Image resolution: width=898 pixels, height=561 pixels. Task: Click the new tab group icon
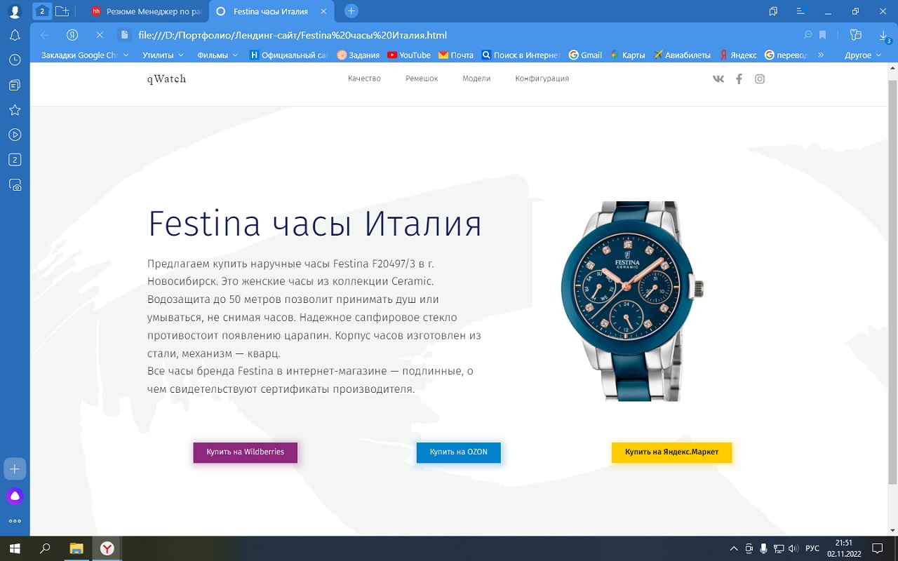[62, 11]
